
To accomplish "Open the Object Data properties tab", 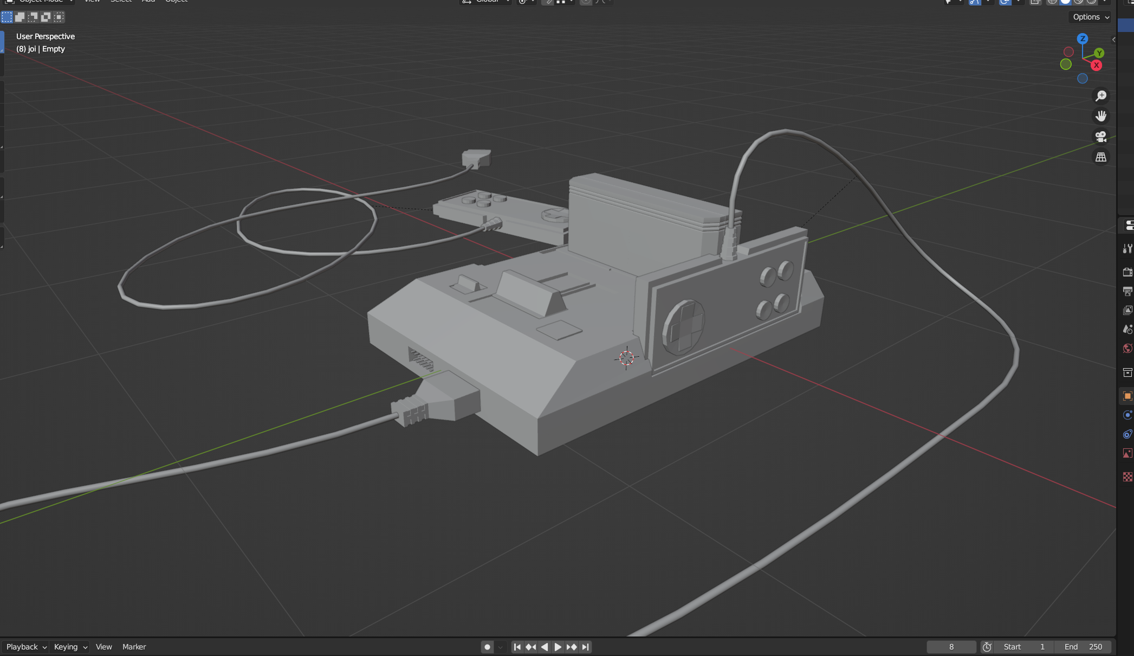I will [1127, 453].
